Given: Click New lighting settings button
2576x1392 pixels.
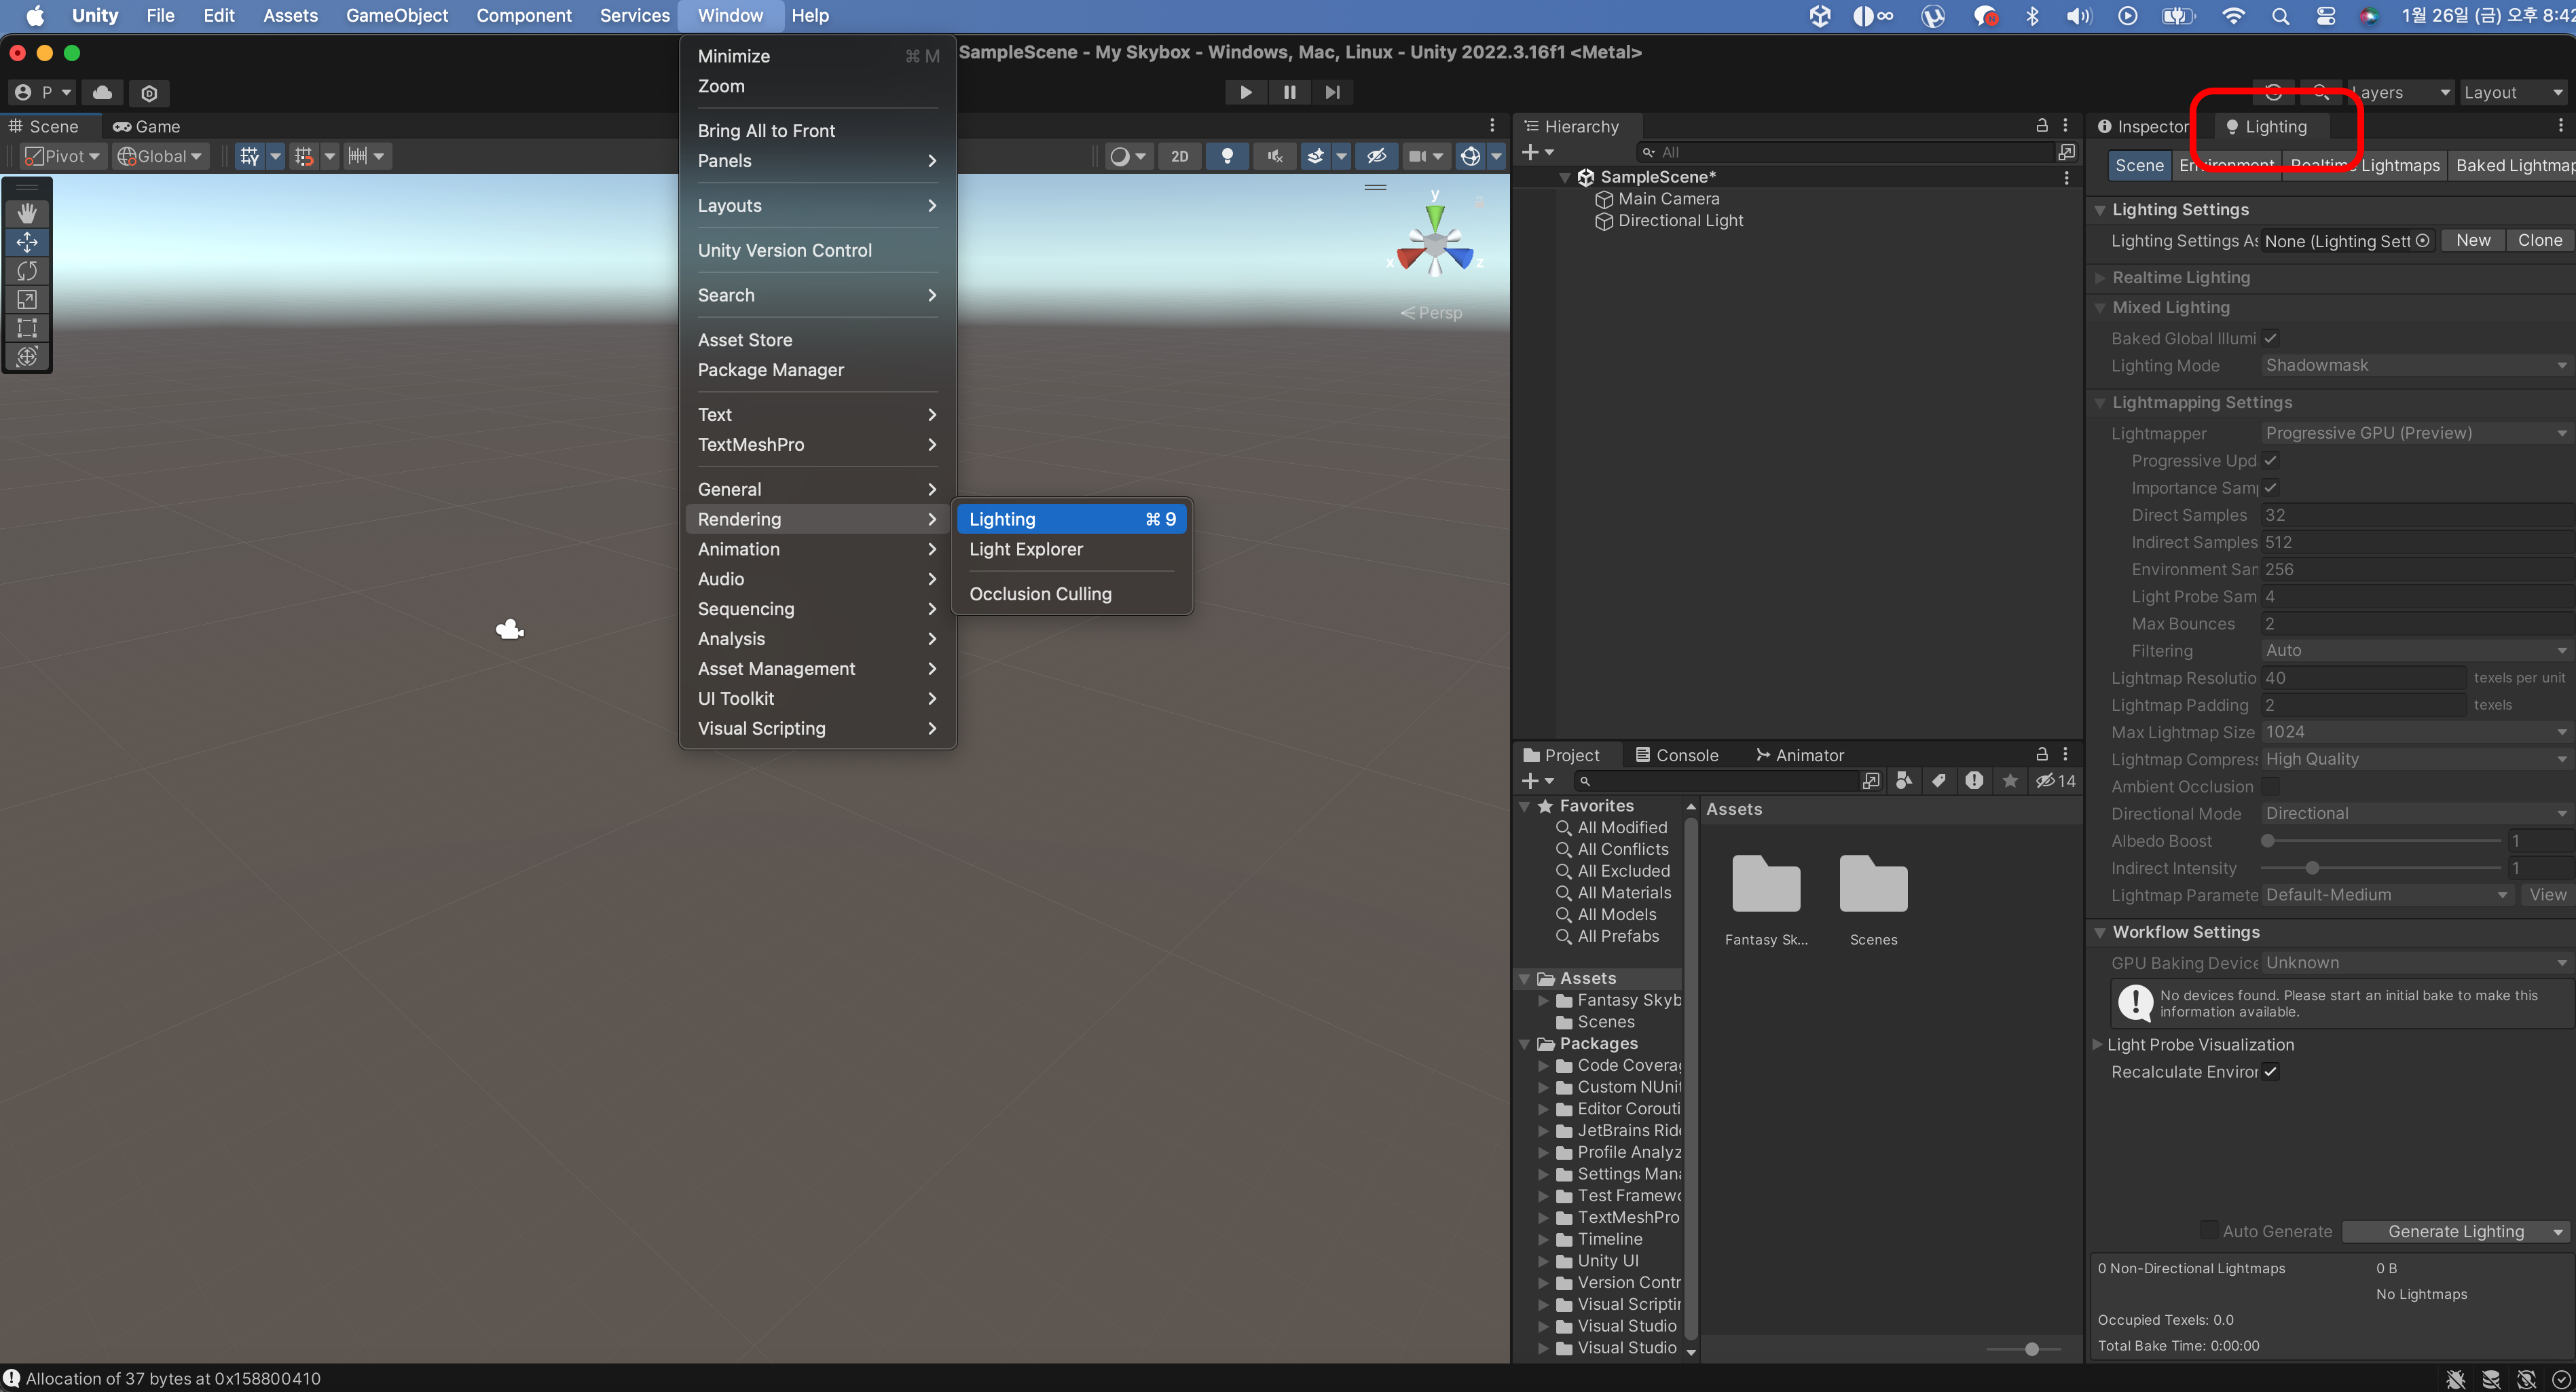Looking at the screenshot, I should (x=2473, y=240).
